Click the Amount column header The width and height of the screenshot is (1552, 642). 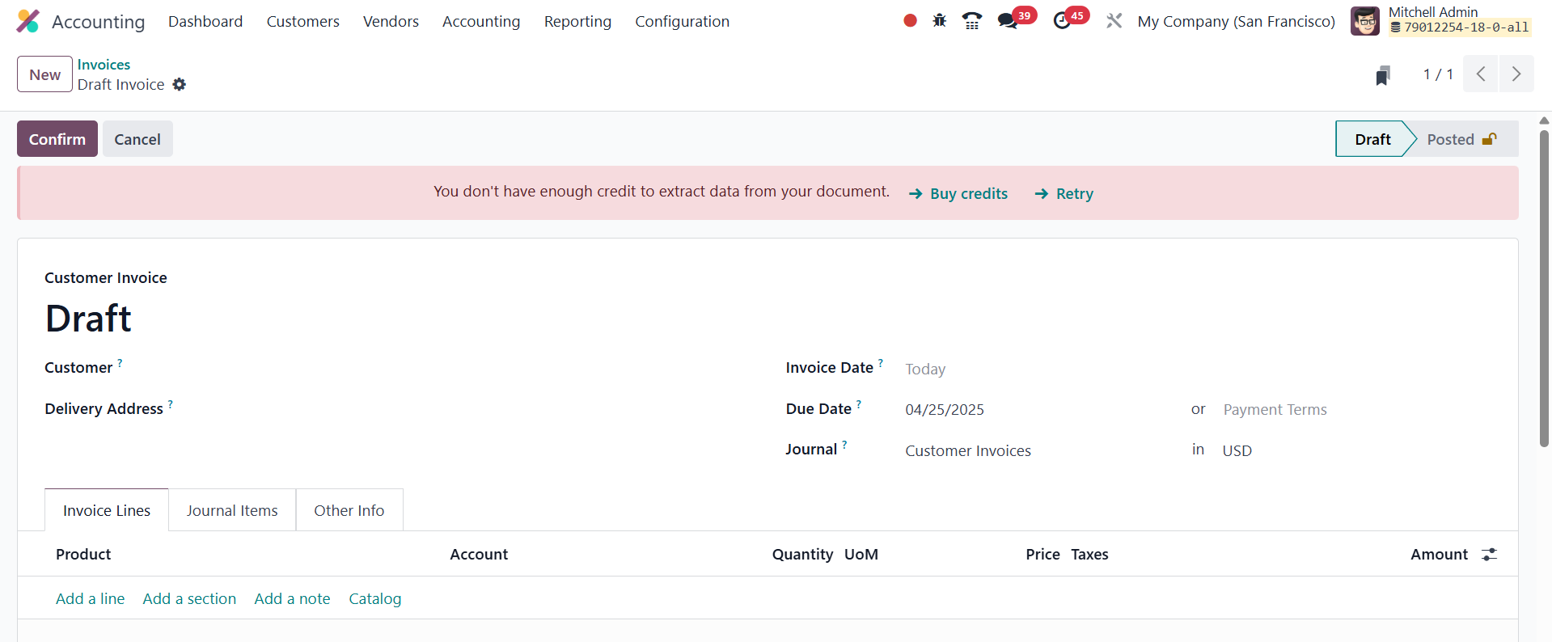pyautogui.click(x=1439, y=555)
